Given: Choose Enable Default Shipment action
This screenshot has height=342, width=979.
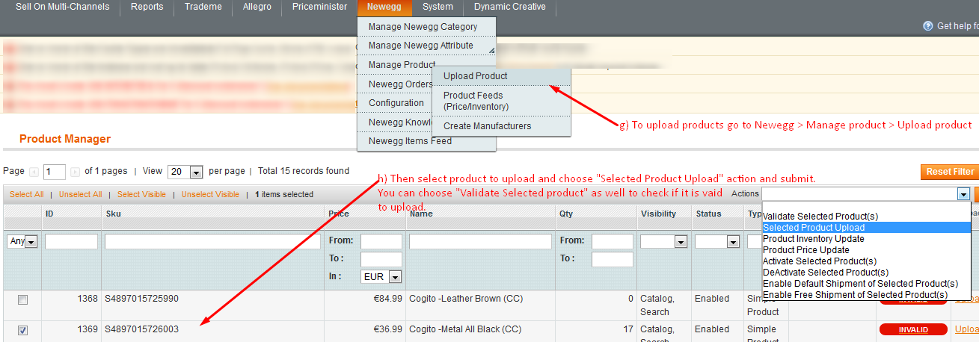Looking at the screenshot, I should click(866, 284).
